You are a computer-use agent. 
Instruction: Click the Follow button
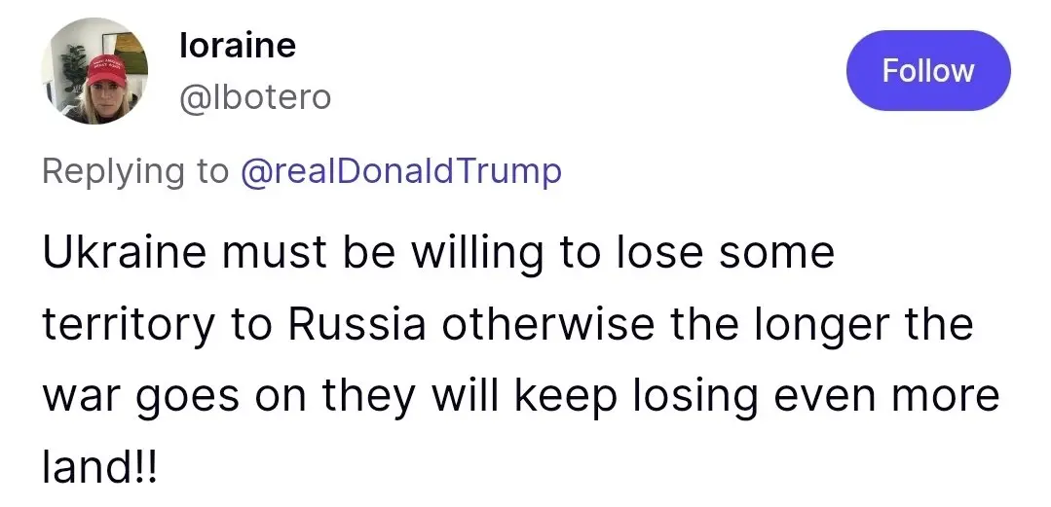pos(928,70)
